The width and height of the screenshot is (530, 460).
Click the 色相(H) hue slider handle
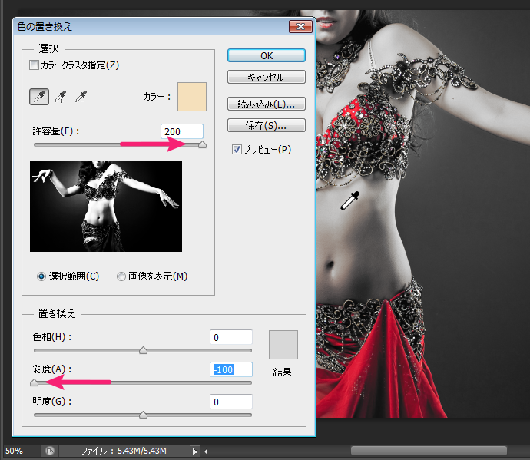(143, 351)
